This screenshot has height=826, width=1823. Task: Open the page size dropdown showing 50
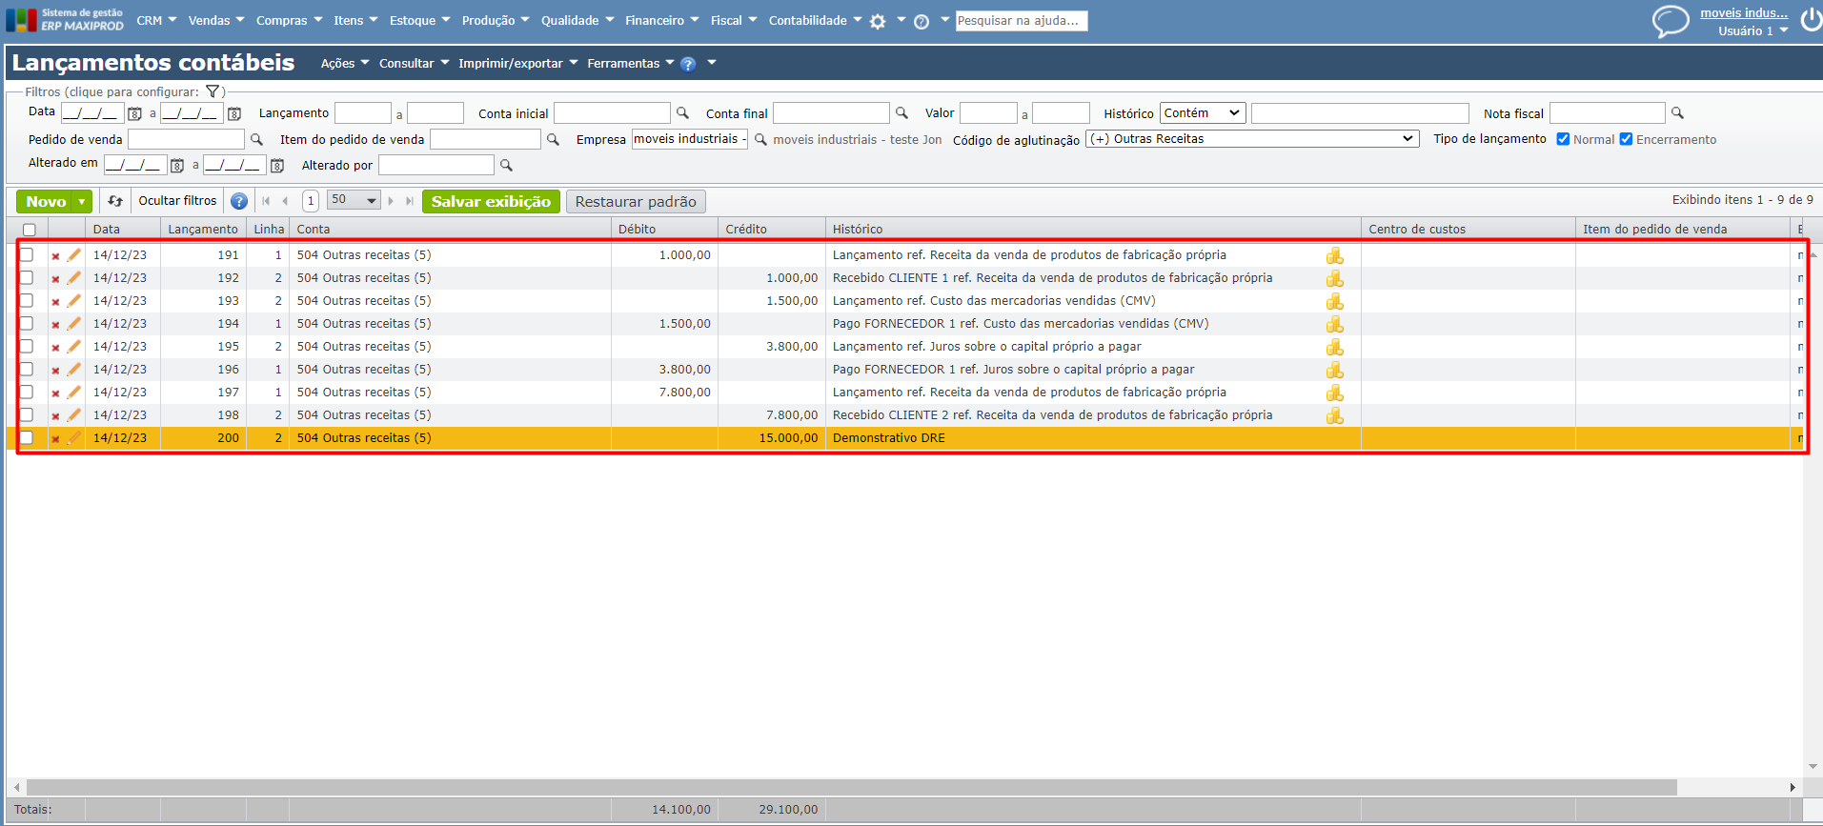(x=354, y=200)
